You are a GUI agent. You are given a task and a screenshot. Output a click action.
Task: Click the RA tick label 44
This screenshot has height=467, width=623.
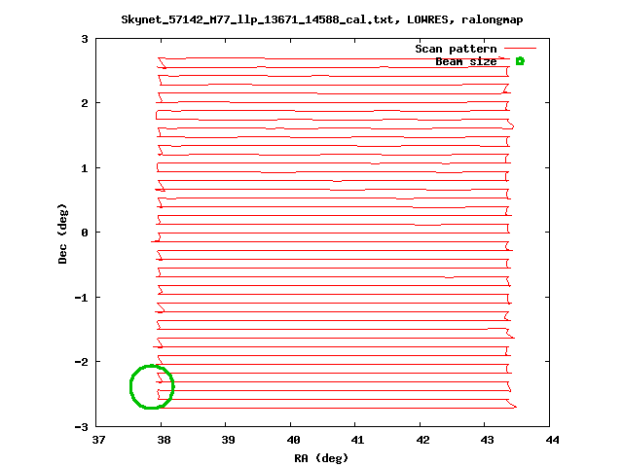click(x=552, y=440)
